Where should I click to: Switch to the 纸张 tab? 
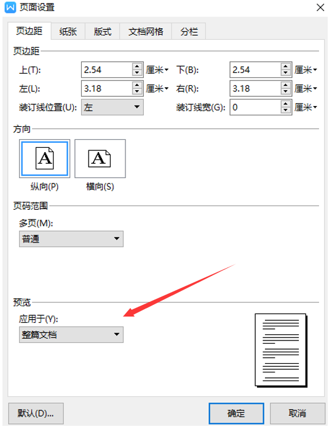pyautogui.click(x=68, y=31)
